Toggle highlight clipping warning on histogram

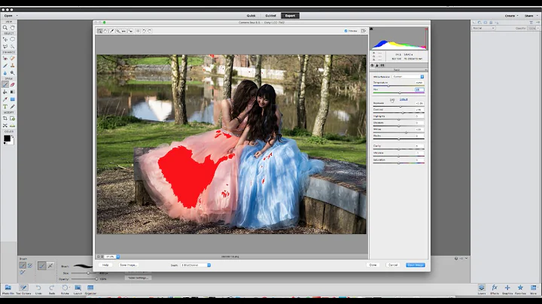click(427, 29)
